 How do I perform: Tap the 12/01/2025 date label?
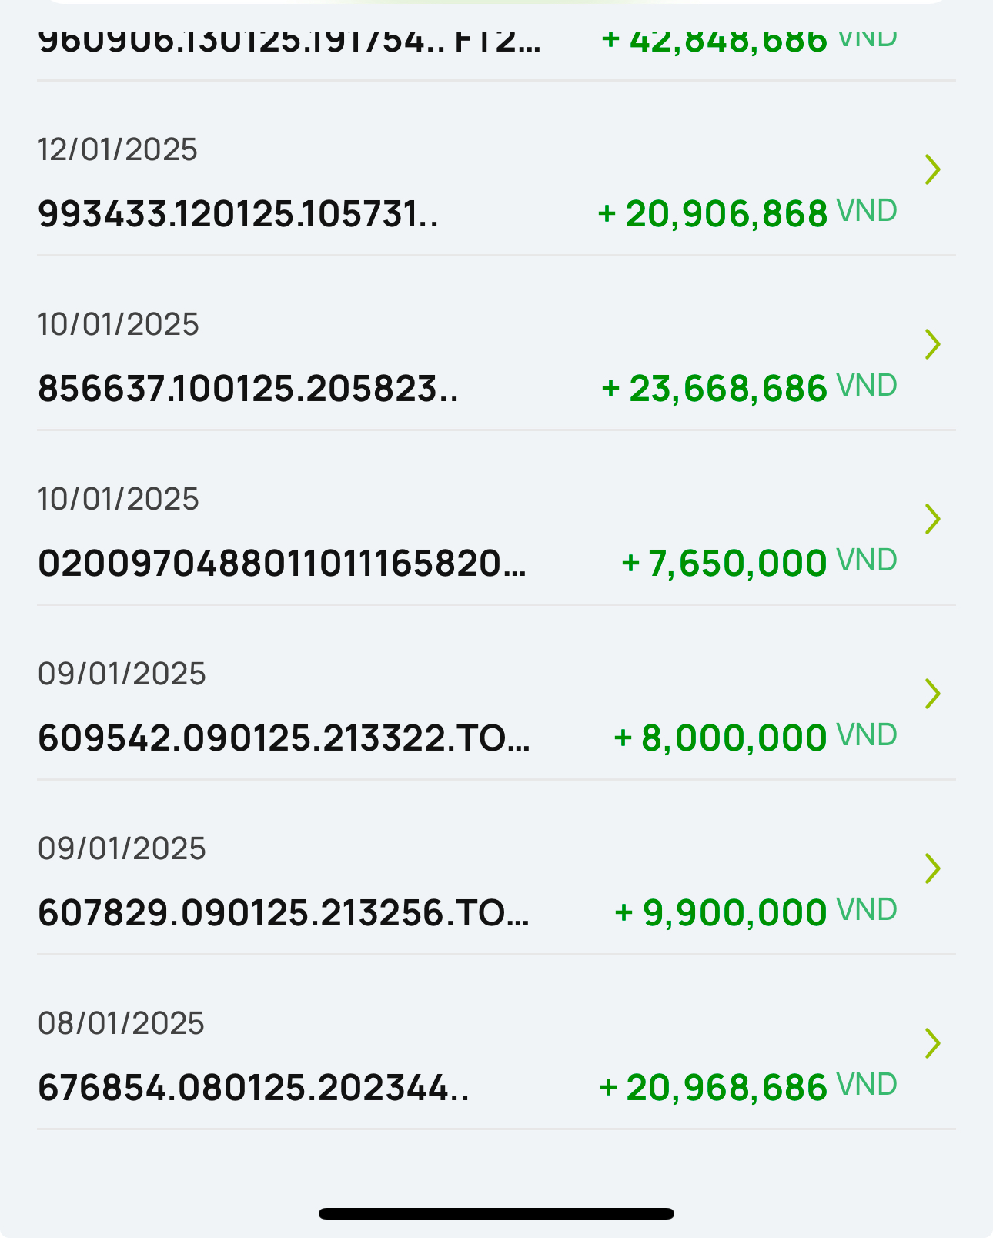tap(118, 149)
